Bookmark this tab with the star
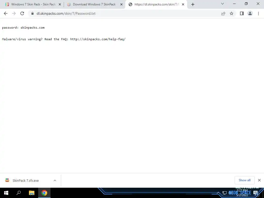Image resolution: width=264 pixels, height=198 pixels. coord(232,13)
